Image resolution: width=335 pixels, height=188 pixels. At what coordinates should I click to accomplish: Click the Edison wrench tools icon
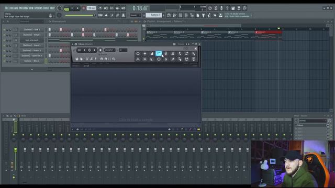tap(92, 59)
